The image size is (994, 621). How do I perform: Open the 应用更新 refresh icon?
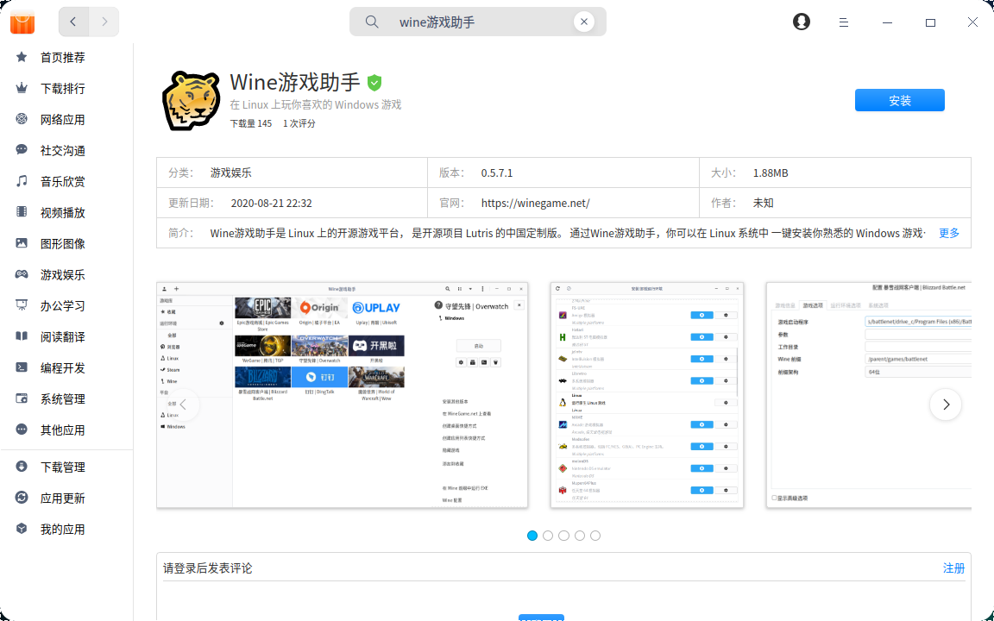coord(22,499)
